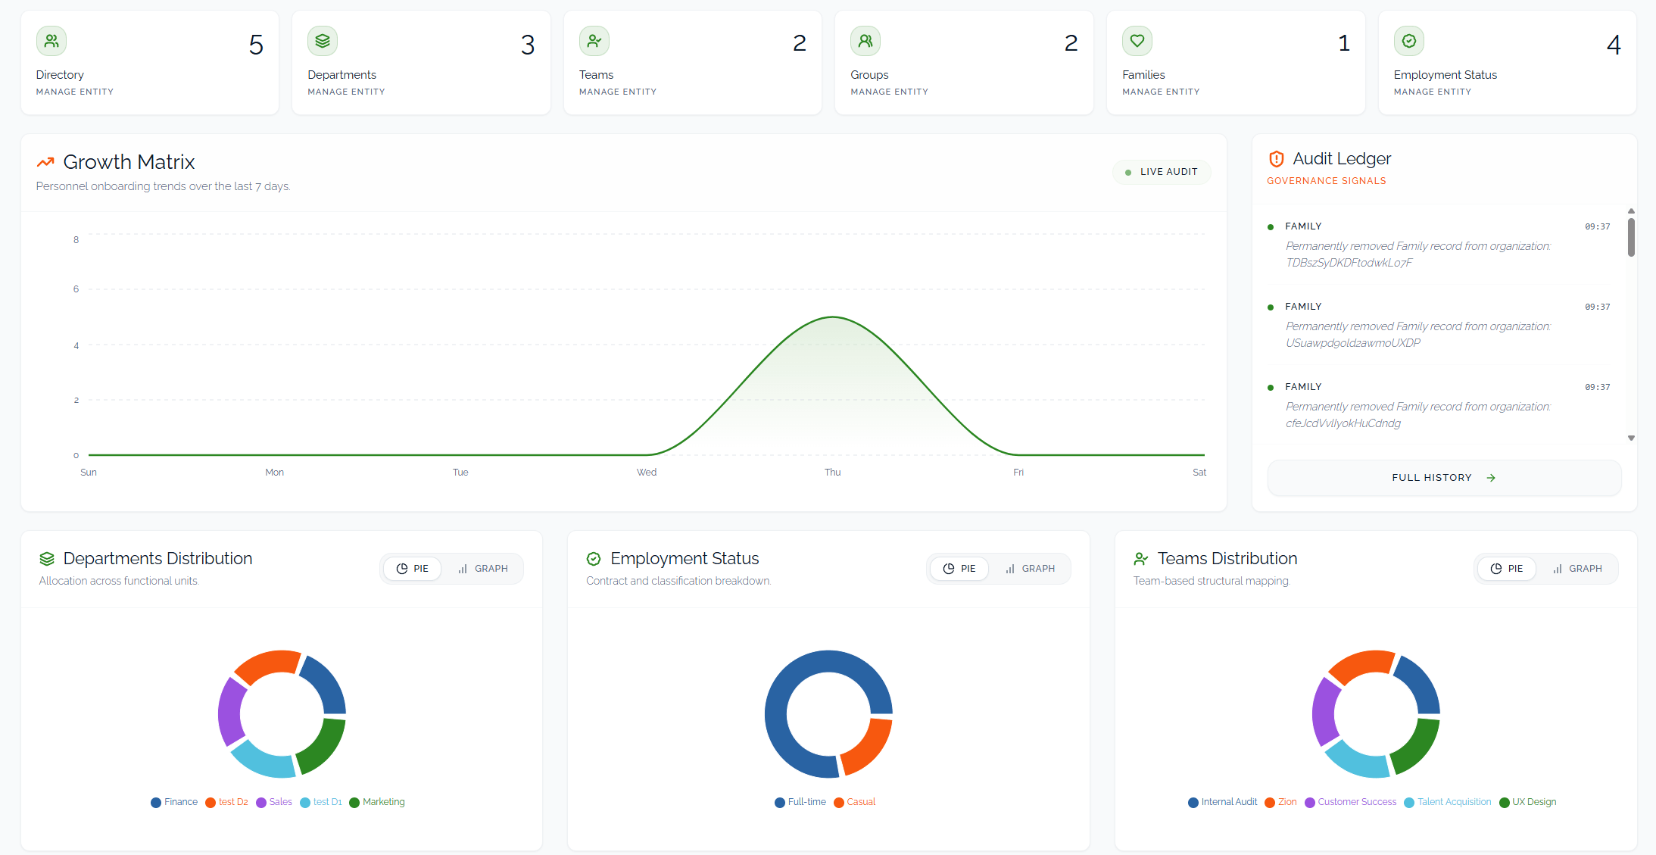Click the Teams user-check icon
Viewport: 1656px width, 855px height.
(594, 41)
